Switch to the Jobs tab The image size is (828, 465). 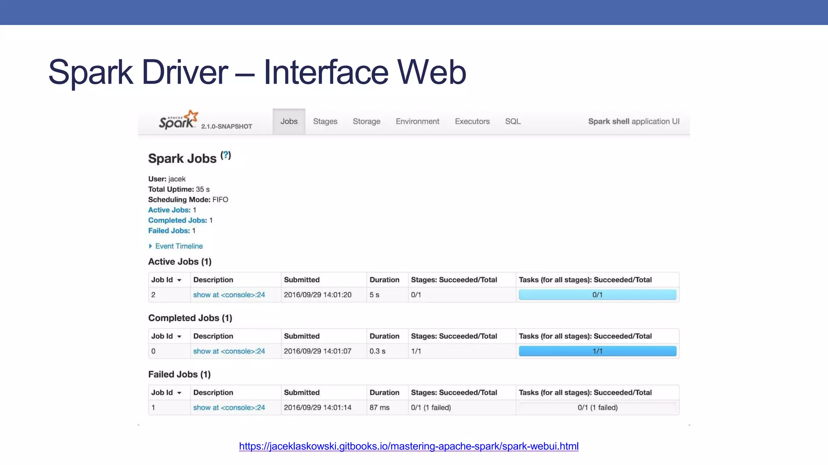tap(289, 121)
